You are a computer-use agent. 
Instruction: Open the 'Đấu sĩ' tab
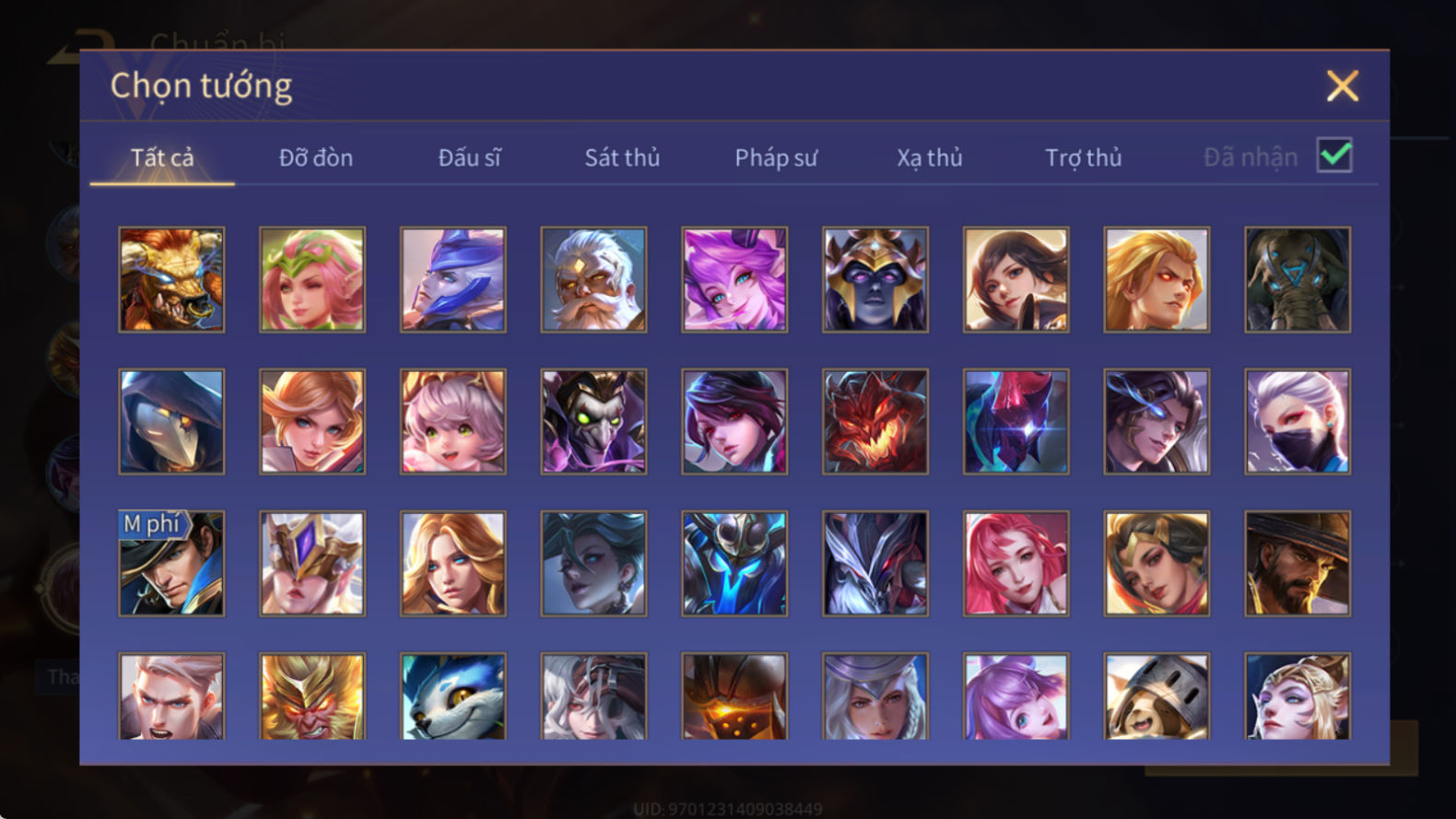click(469, 158)
